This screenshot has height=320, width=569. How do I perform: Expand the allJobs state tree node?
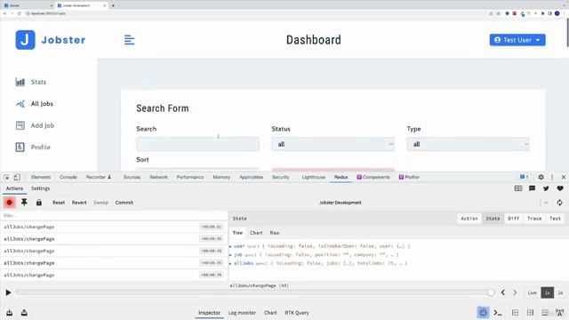pyautogui.click(x=230, y=263)
